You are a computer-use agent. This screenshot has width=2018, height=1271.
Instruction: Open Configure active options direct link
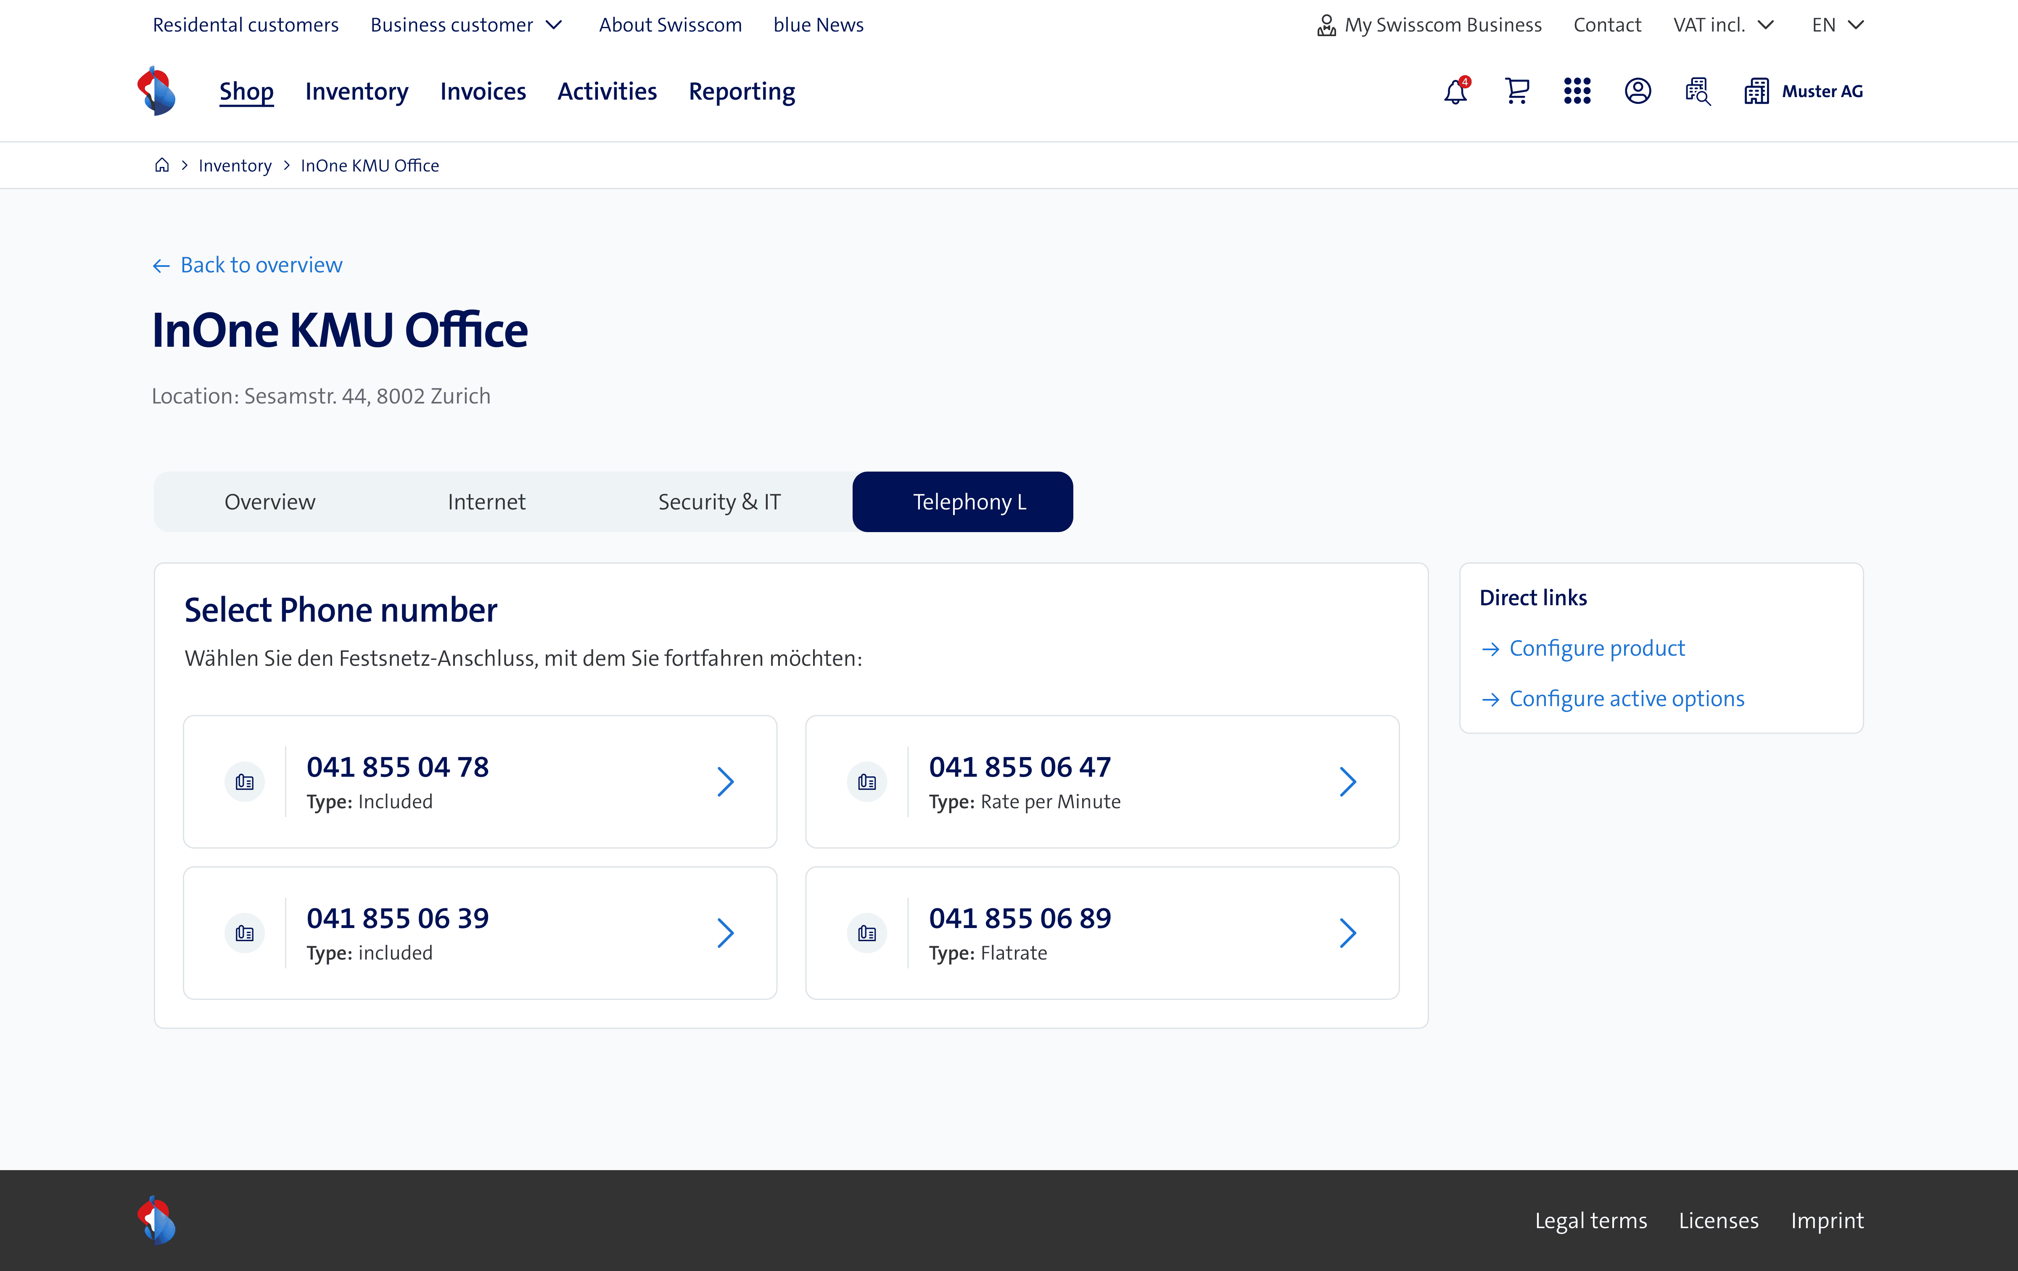pyautogui.click(x=1627, y=699)
